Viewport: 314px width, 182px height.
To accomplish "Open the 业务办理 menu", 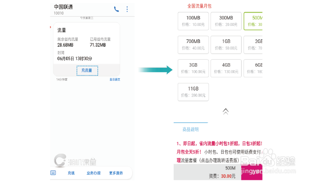I will [93, 173].
